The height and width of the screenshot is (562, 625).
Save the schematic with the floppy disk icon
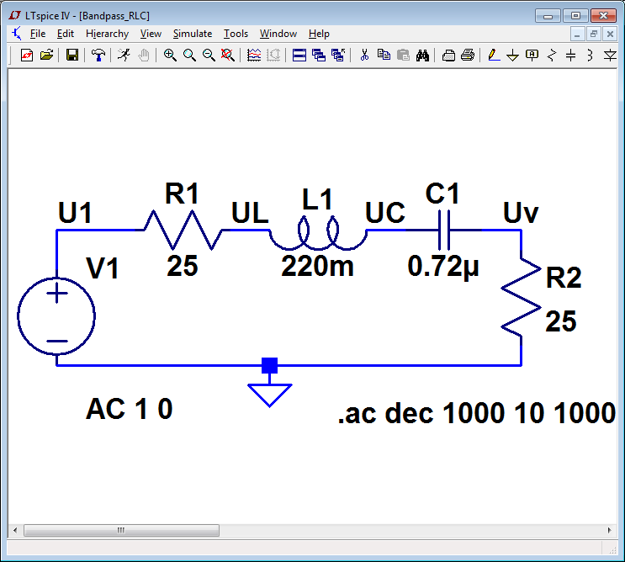click(72, 55)
